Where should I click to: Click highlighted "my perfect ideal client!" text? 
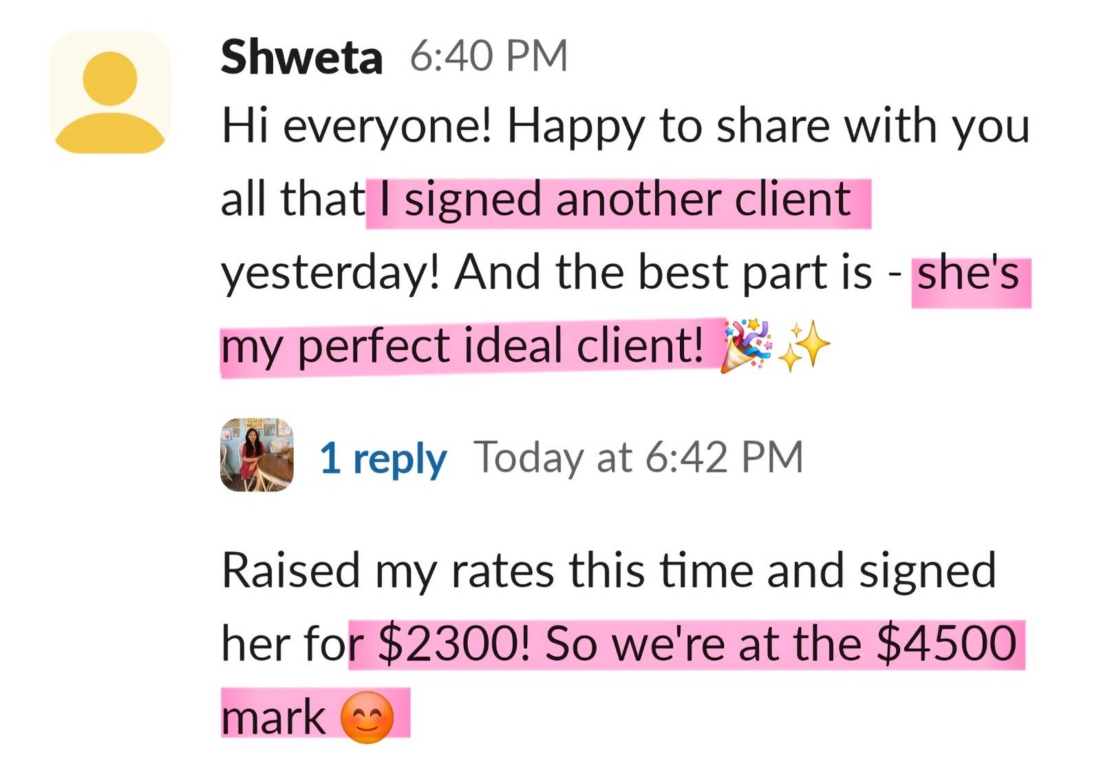click(x=462, y=346)
